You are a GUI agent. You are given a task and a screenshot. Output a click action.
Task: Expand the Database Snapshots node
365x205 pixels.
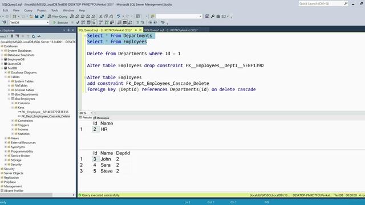click(x=2, y=55)
